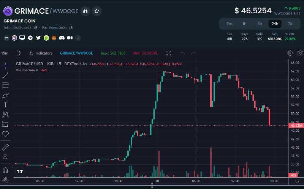Open the candlestick chart style dropdown

click(19, 53)
